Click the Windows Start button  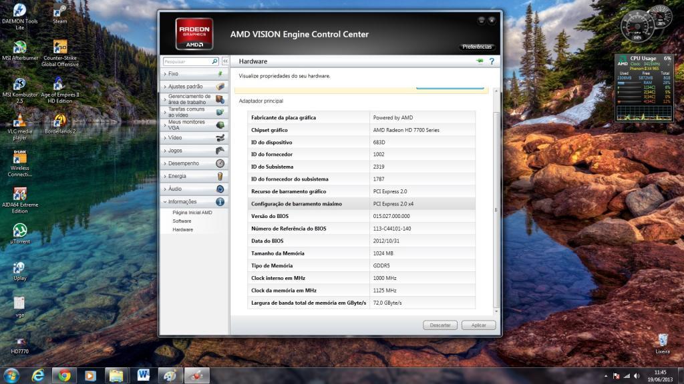[x=11, y=375]
